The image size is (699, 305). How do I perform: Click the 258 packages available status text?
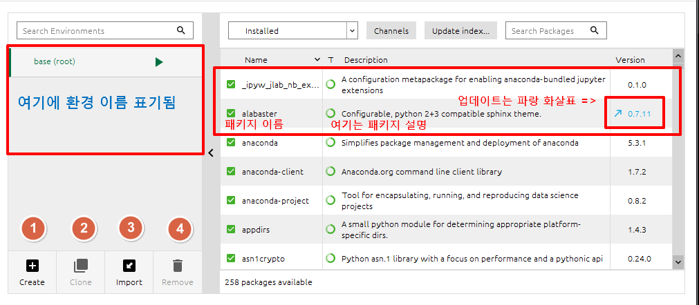point(268,282)
